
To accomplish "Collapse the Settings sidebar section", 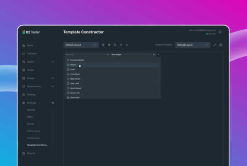I will [53, 103].
